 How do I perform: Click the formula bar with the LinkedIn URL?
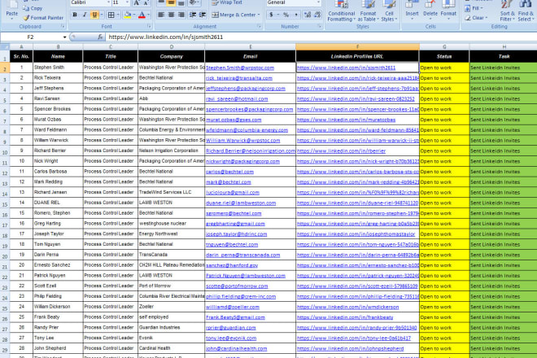pyautogui.click(x=321, y=37)
